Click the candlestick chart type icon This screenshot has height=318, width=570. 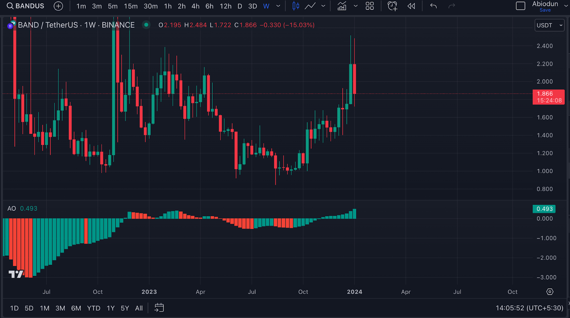pyautogui.click(x=296, y=6)
